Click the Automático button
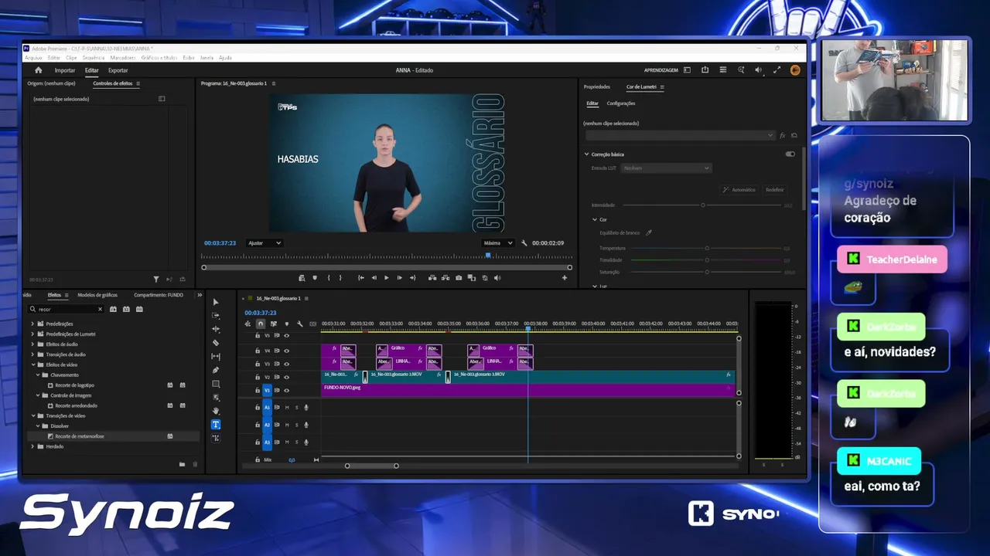The image size is (990, 556). click(739, 189)
